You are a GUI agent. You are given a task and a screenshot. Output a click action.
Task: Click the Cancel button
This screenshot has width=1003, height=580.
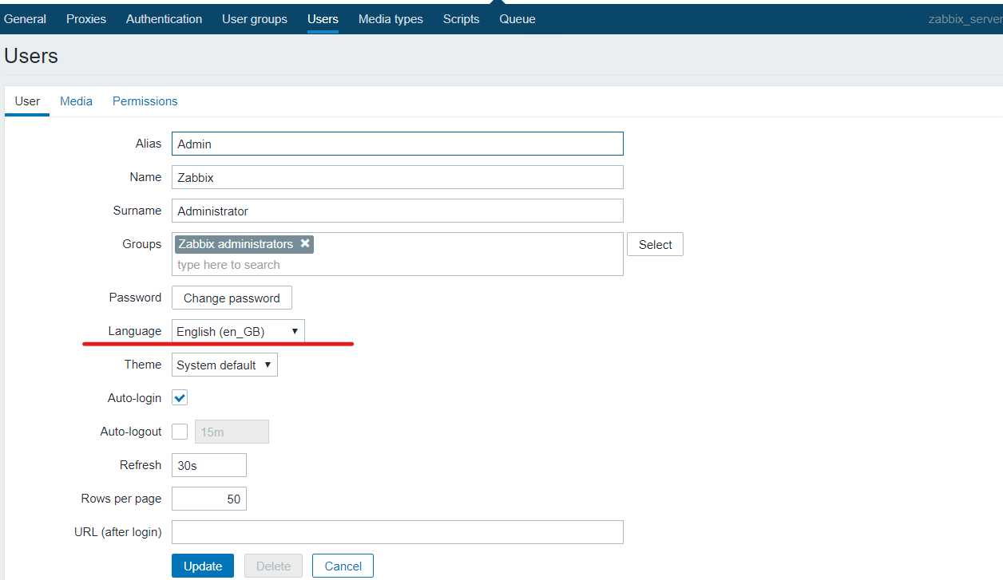(x=343, y=566)
